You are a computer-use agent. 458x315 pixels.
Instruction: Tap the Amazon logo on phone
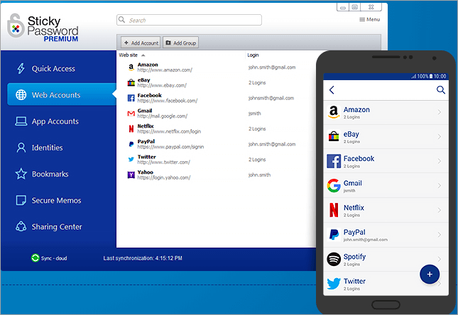334,112
